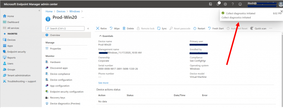Select the Overview item
Image resolution: width=283 pixels, height=108 pixels.
[x=66, y=35]
